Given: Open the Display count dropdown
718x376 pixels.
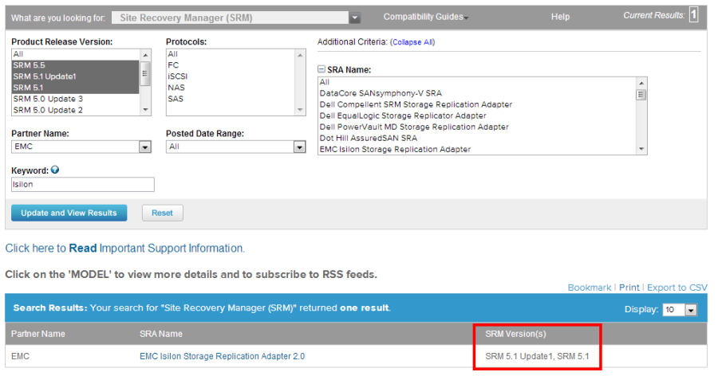Looking at the screenshot, I should click(x=691, y=310).
